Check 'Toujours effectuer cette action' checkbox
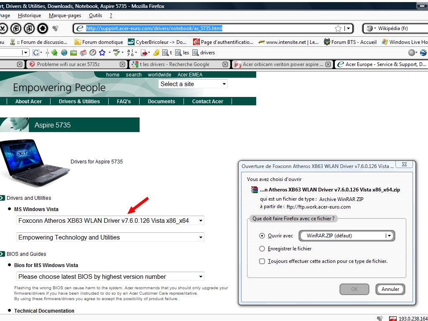Viewport: 428px width, 321px height. [x=262, y=261]
